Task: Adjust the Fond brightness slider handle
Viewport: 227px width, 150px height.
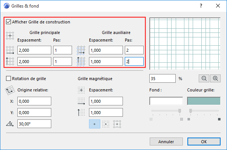Action: tap(179, 111)
